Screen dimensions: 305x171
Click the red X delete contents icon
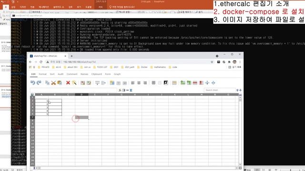(x=68, y=83)
